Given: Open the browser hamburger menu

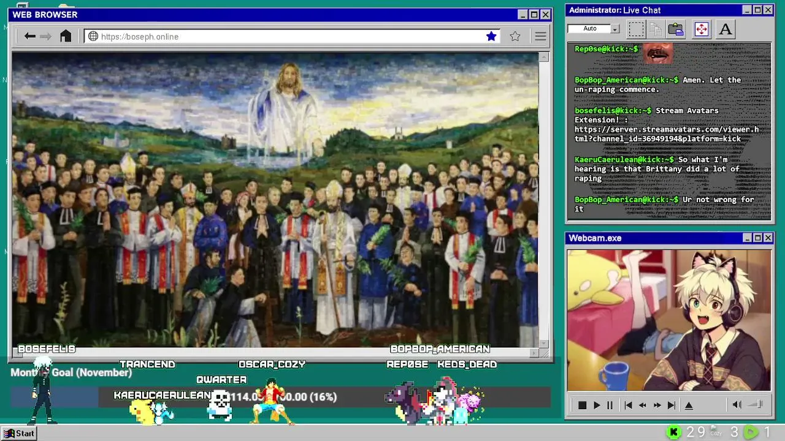Looking at the screenshot, I should (540, 36).
